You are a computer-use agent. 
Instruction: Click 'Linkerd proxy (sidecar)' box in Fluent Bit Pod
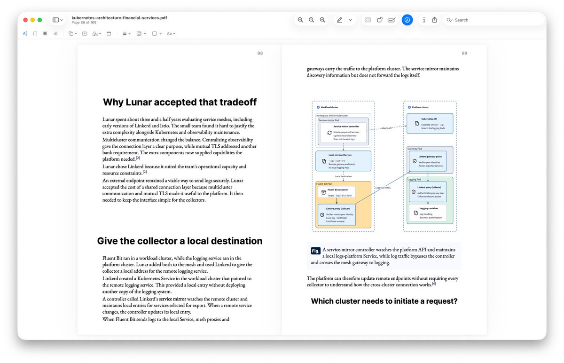(337, 215)
